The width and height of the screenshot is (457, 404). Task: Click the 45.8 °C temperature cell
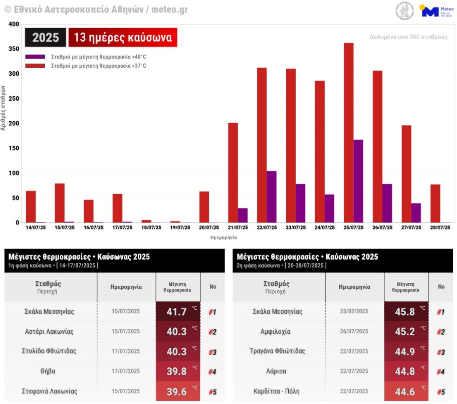(406, 312)
